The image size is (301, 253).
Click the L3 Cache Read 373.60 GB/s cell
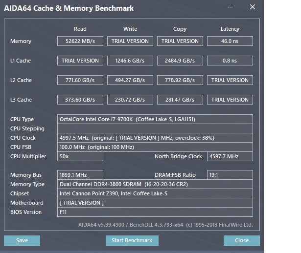pyautogui.click(x=80, y=100)
